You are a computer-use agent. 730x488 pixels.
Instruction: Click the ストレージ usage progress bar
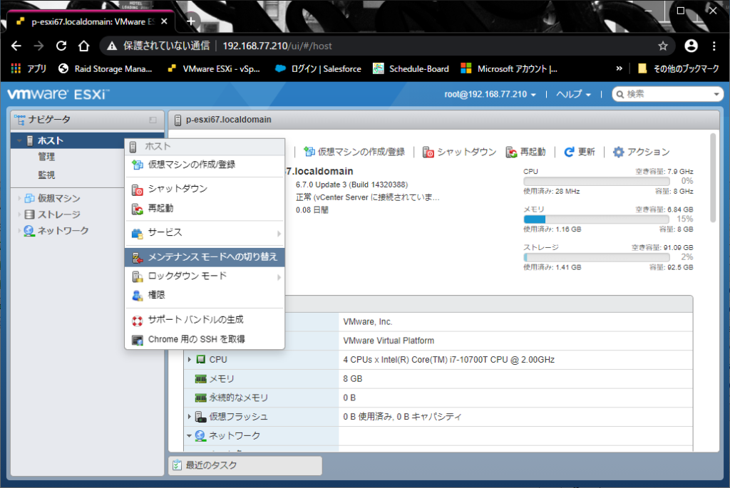pos(597,257)
